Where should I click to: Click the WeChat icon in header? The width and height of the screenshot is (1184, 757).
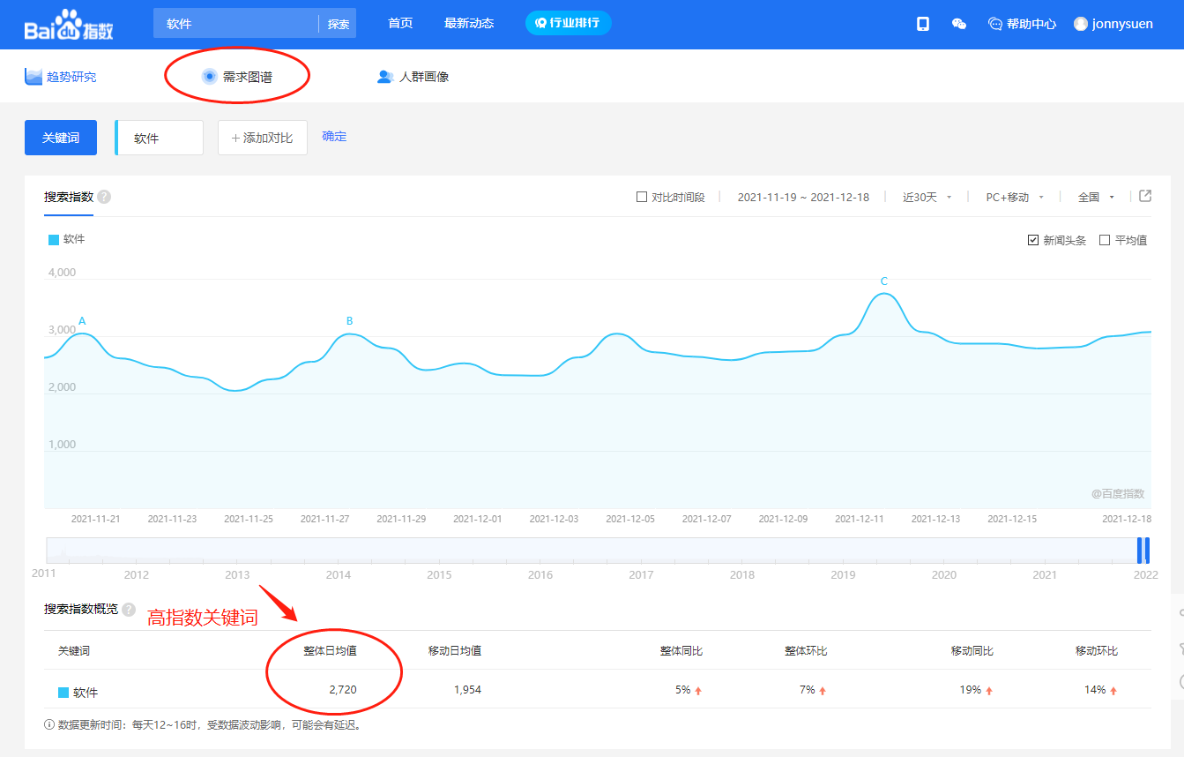959,24
